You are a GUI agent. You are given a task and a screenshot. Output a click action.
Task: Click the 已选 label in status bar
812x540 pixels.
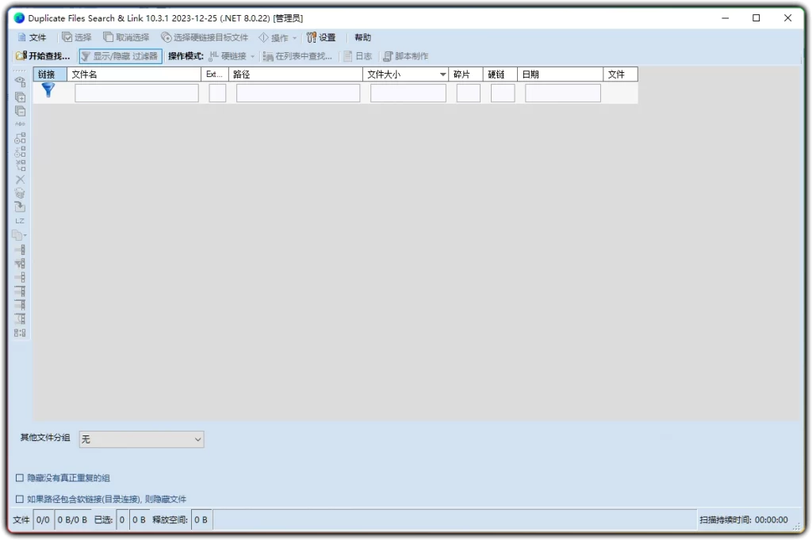(104, 520)
